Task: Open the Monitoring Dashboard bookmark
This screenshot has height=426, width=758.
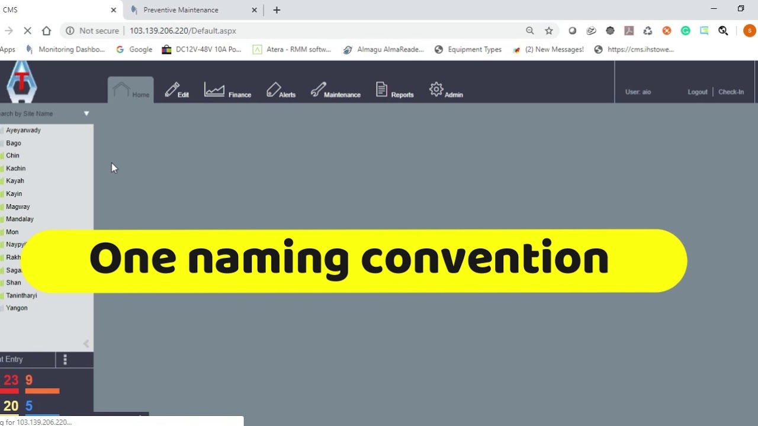Action: click(66, 50)
